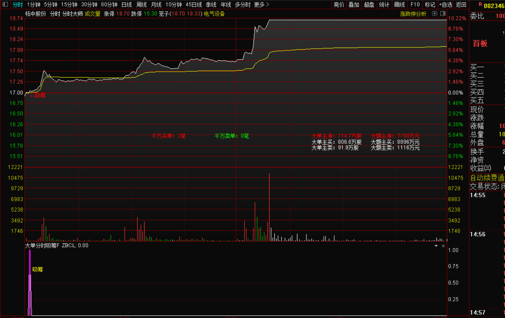
Task: Switch to the 日线 daily chart tab
Action: [126, 5]
